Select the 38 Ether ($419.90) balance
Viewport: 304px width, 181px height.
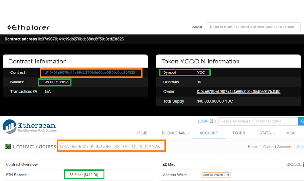click(x=84, y=175)
